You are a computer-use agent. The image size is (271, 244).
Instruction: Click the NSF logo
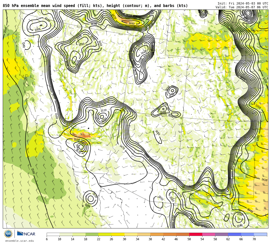pos(8,234)
